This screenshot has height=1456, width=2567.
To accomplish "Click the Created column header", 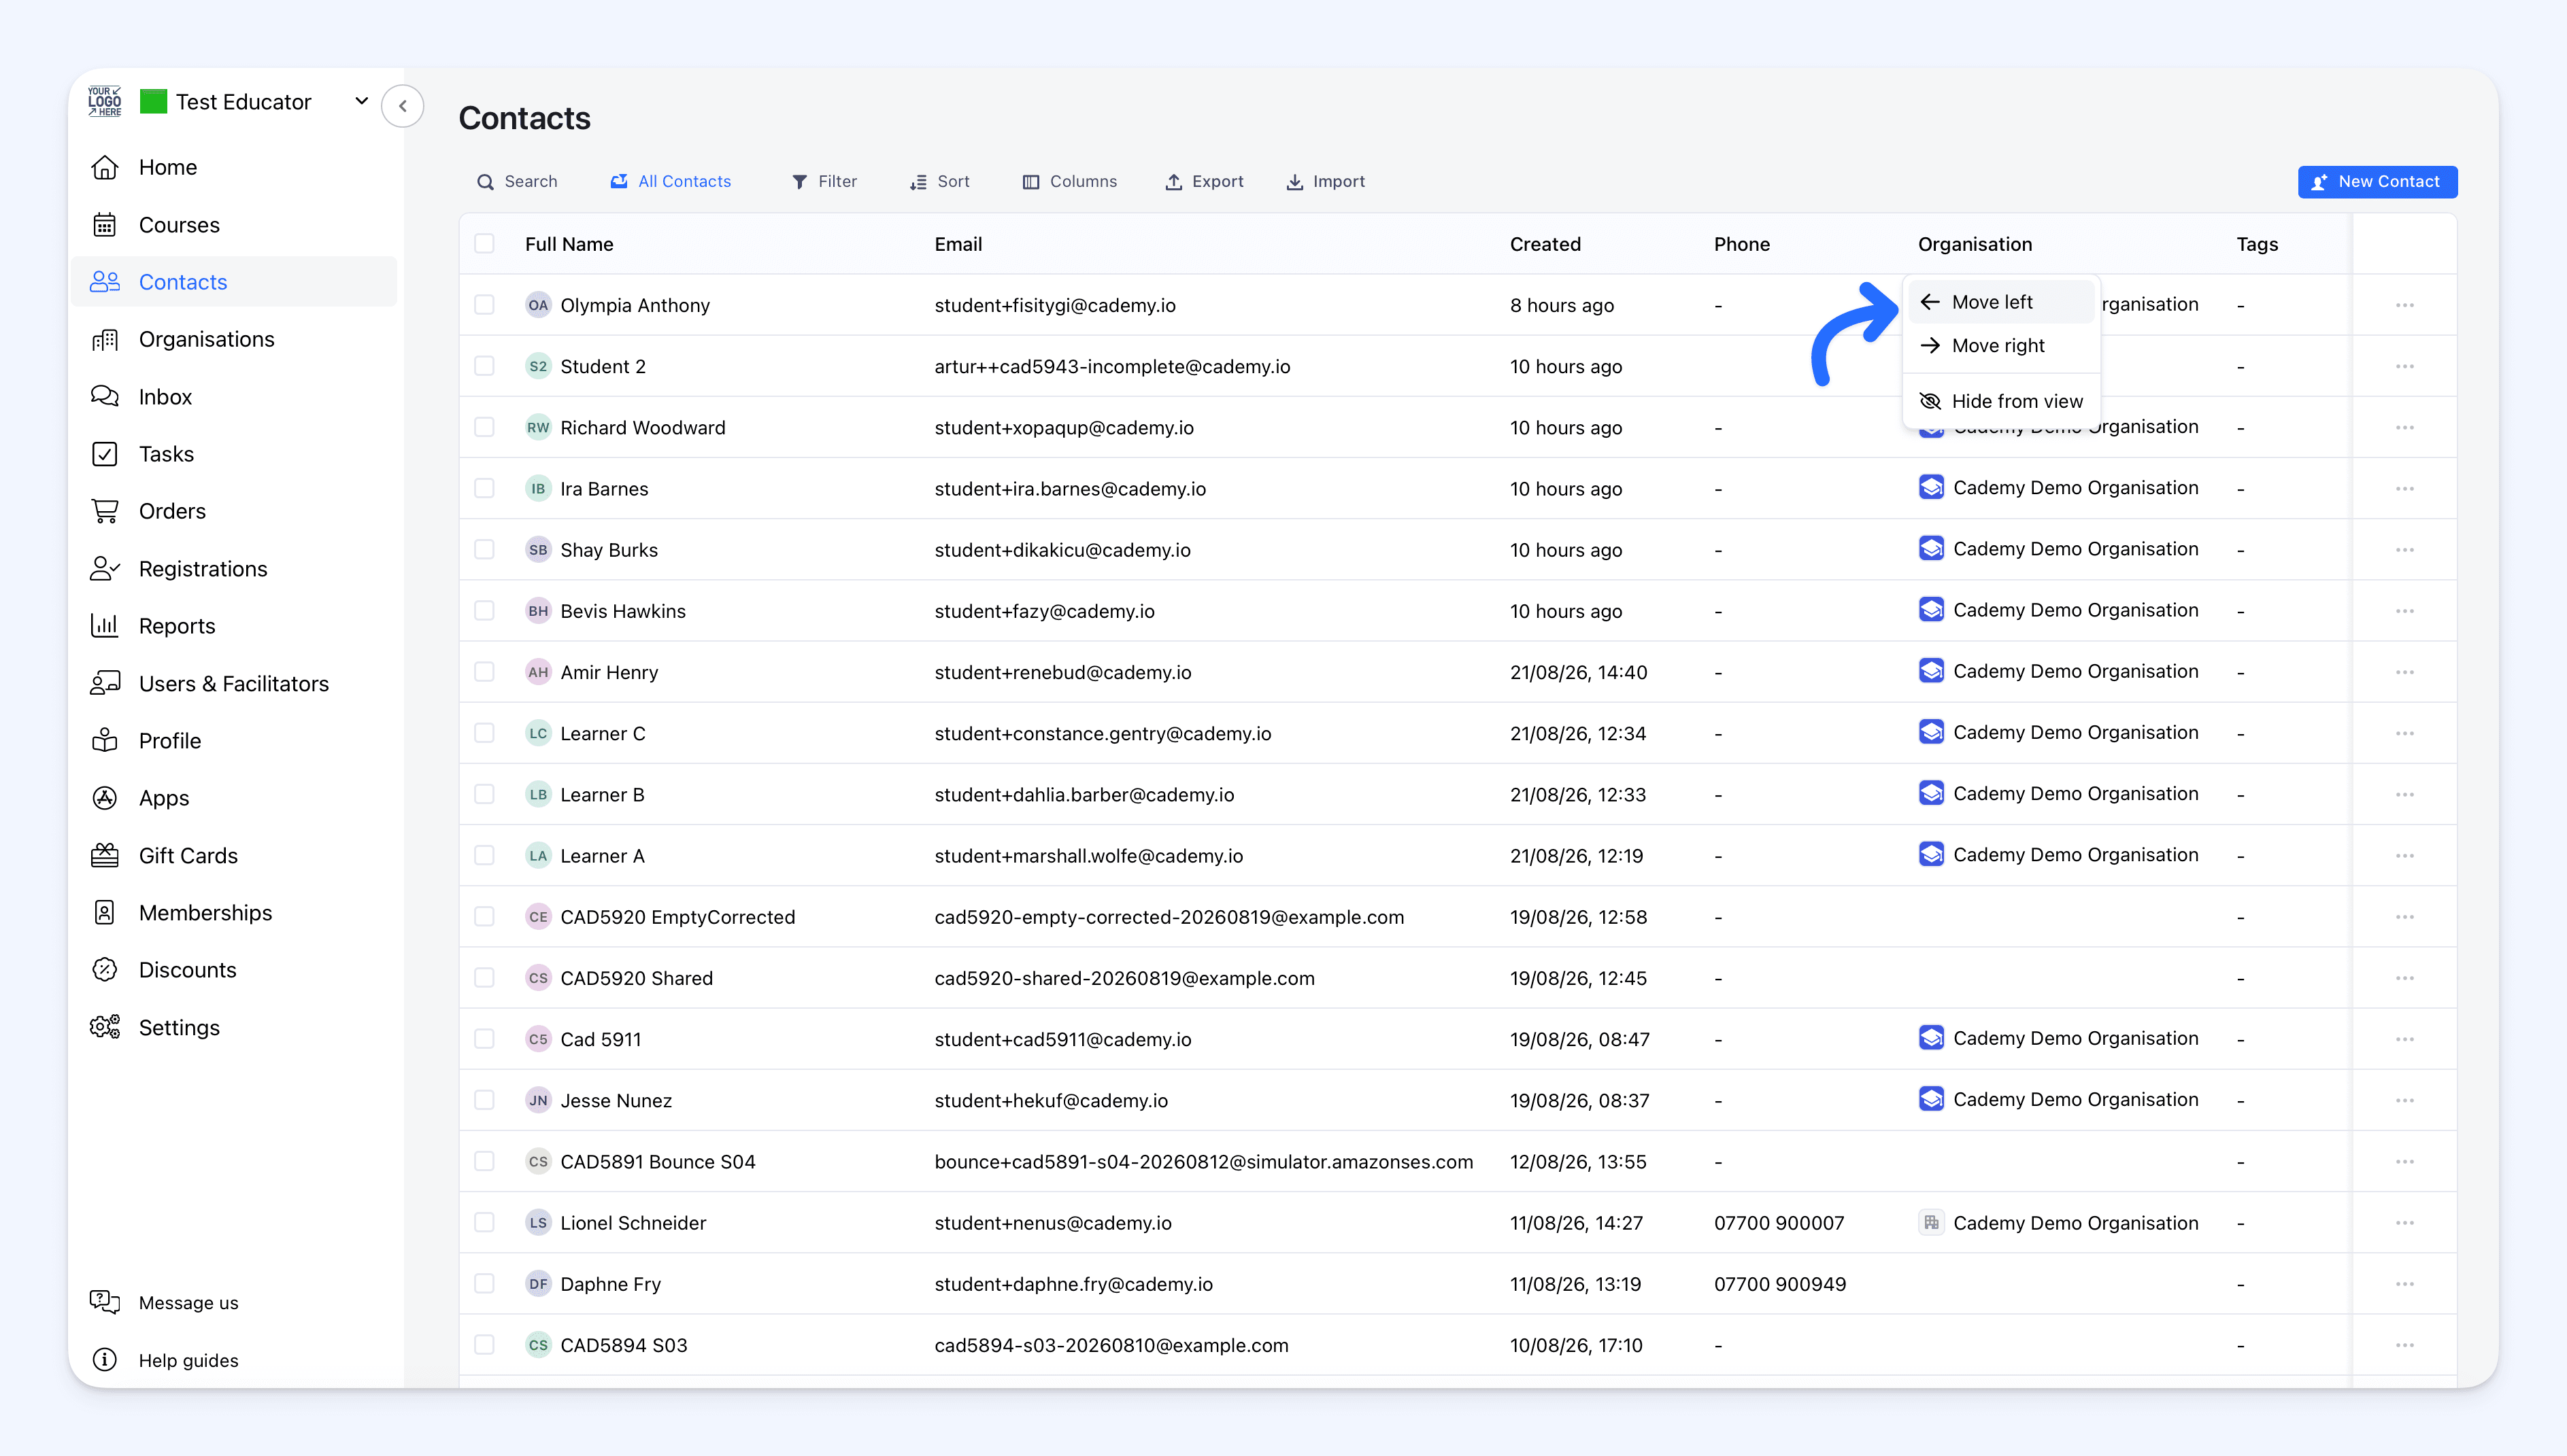I will [x=1545, y=244].
